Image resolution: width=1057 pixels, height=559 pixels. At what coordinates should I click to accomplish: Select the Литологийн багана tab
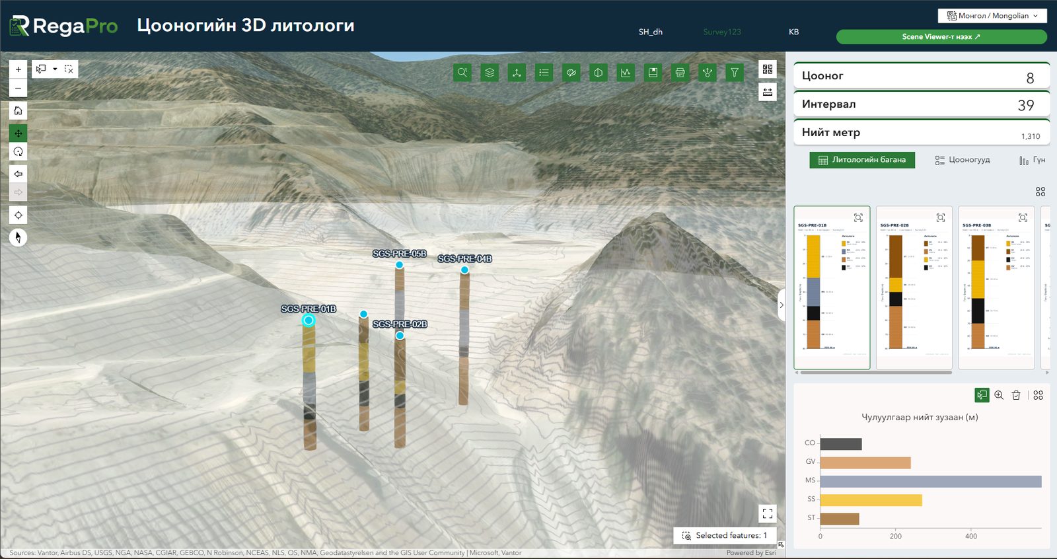click(862, 160)
